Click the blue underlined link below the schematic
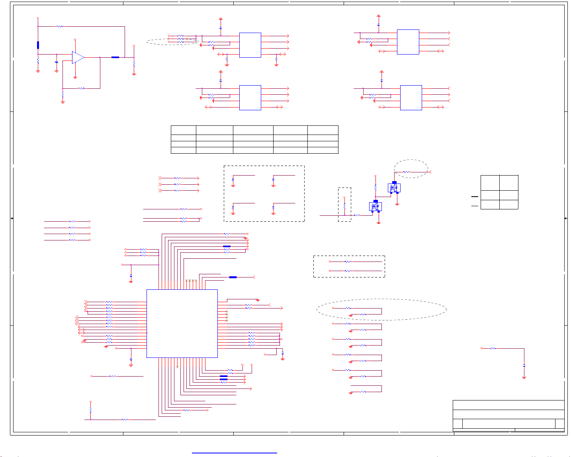 (x=235, y=453)
